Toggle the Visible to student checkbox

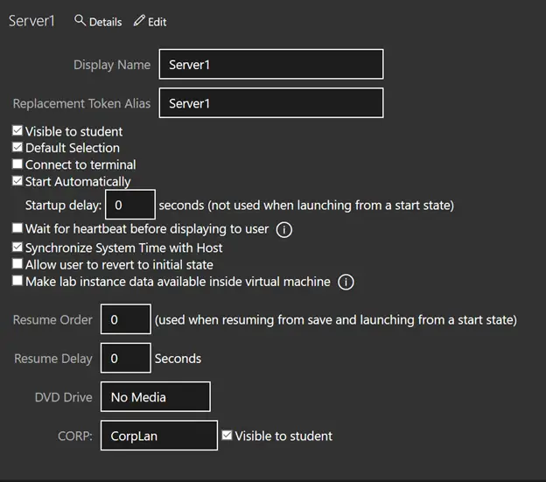click(x=17, y=131)
